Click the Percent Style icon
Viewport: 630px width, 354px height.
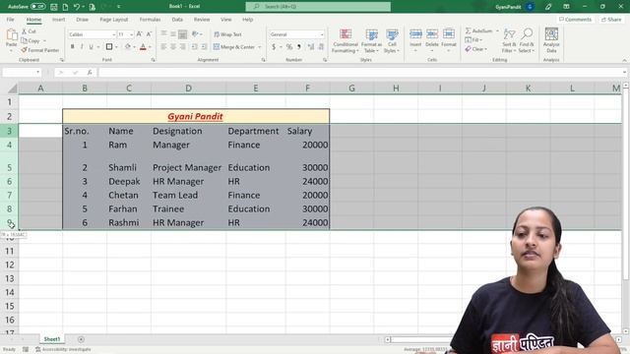(289, 47)
